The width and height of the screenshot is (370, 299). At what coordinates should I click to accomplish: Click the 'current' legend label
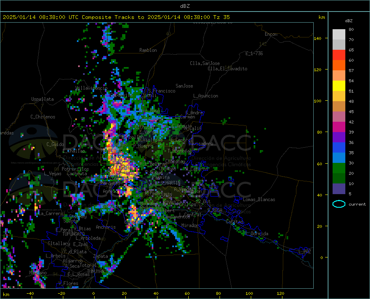click(x=357, y=204)
